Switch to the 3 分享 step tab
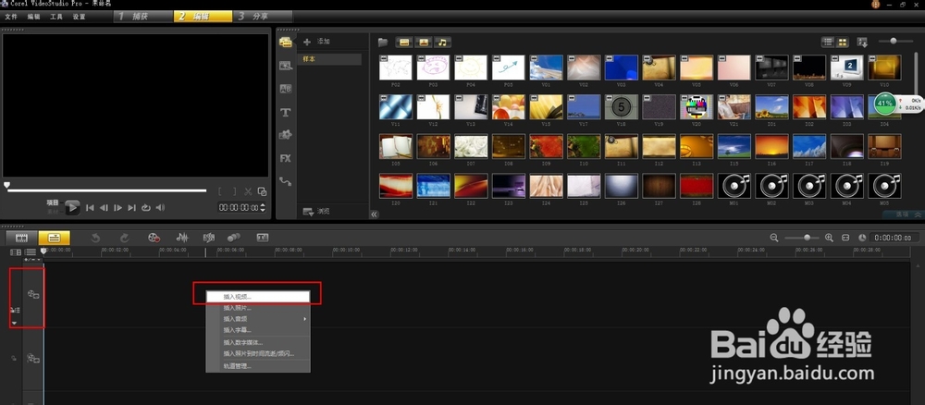This screenshot has width=925, height=405. coord(262,17)
